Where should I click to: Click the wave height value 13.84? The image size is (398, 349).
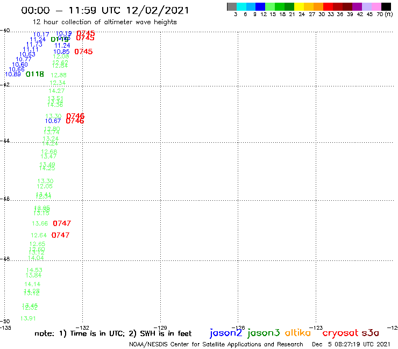(x=33, y=275)
